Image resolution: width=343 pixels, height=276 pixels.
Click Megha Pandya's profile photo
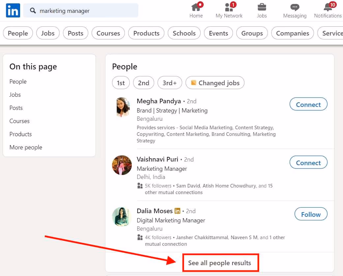pos(123,107)
